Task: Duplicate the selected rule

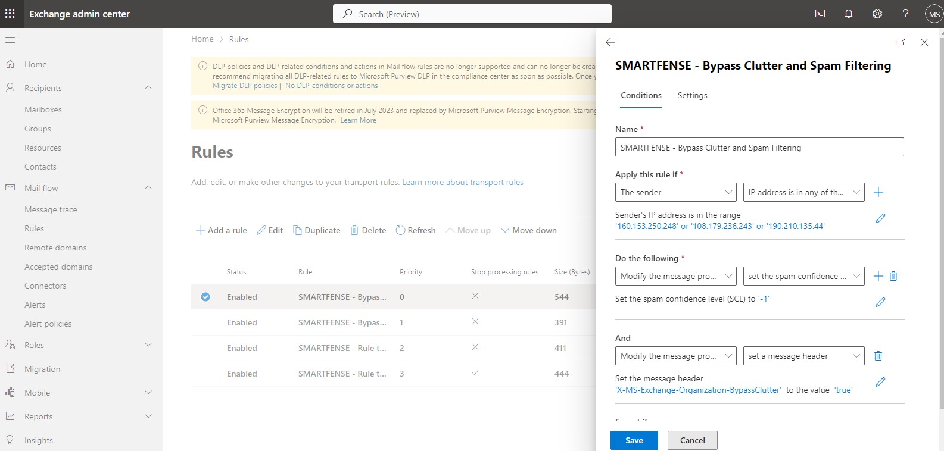Action: [317, 230]
